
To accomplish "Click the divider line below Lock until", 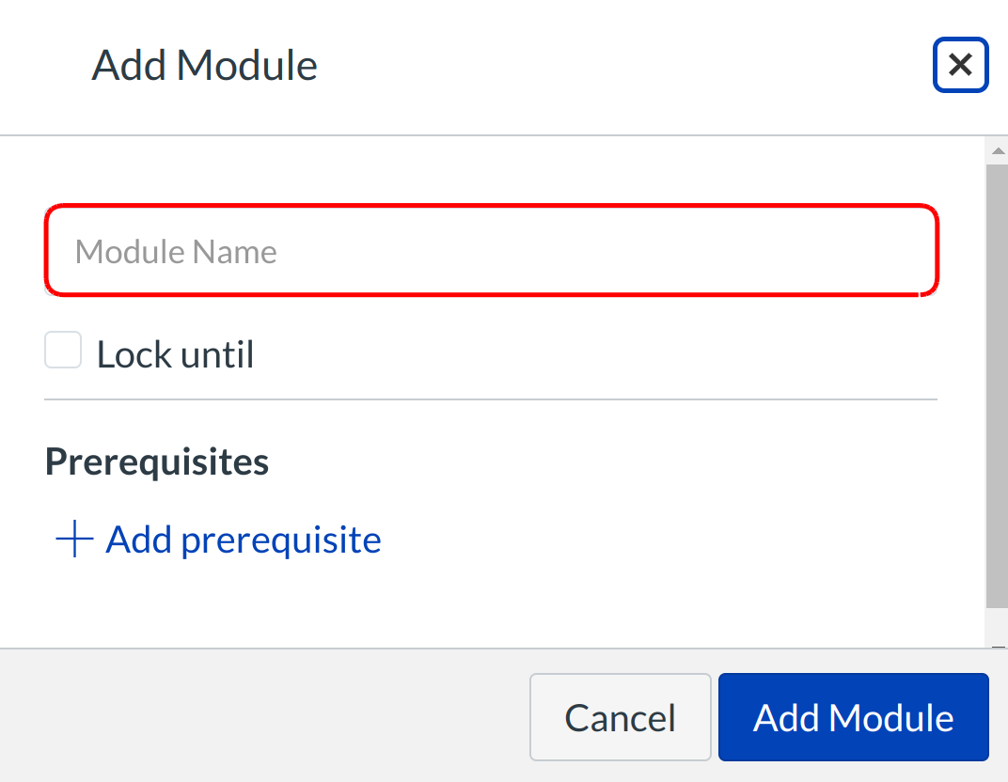I will click(x=491, y=399).
